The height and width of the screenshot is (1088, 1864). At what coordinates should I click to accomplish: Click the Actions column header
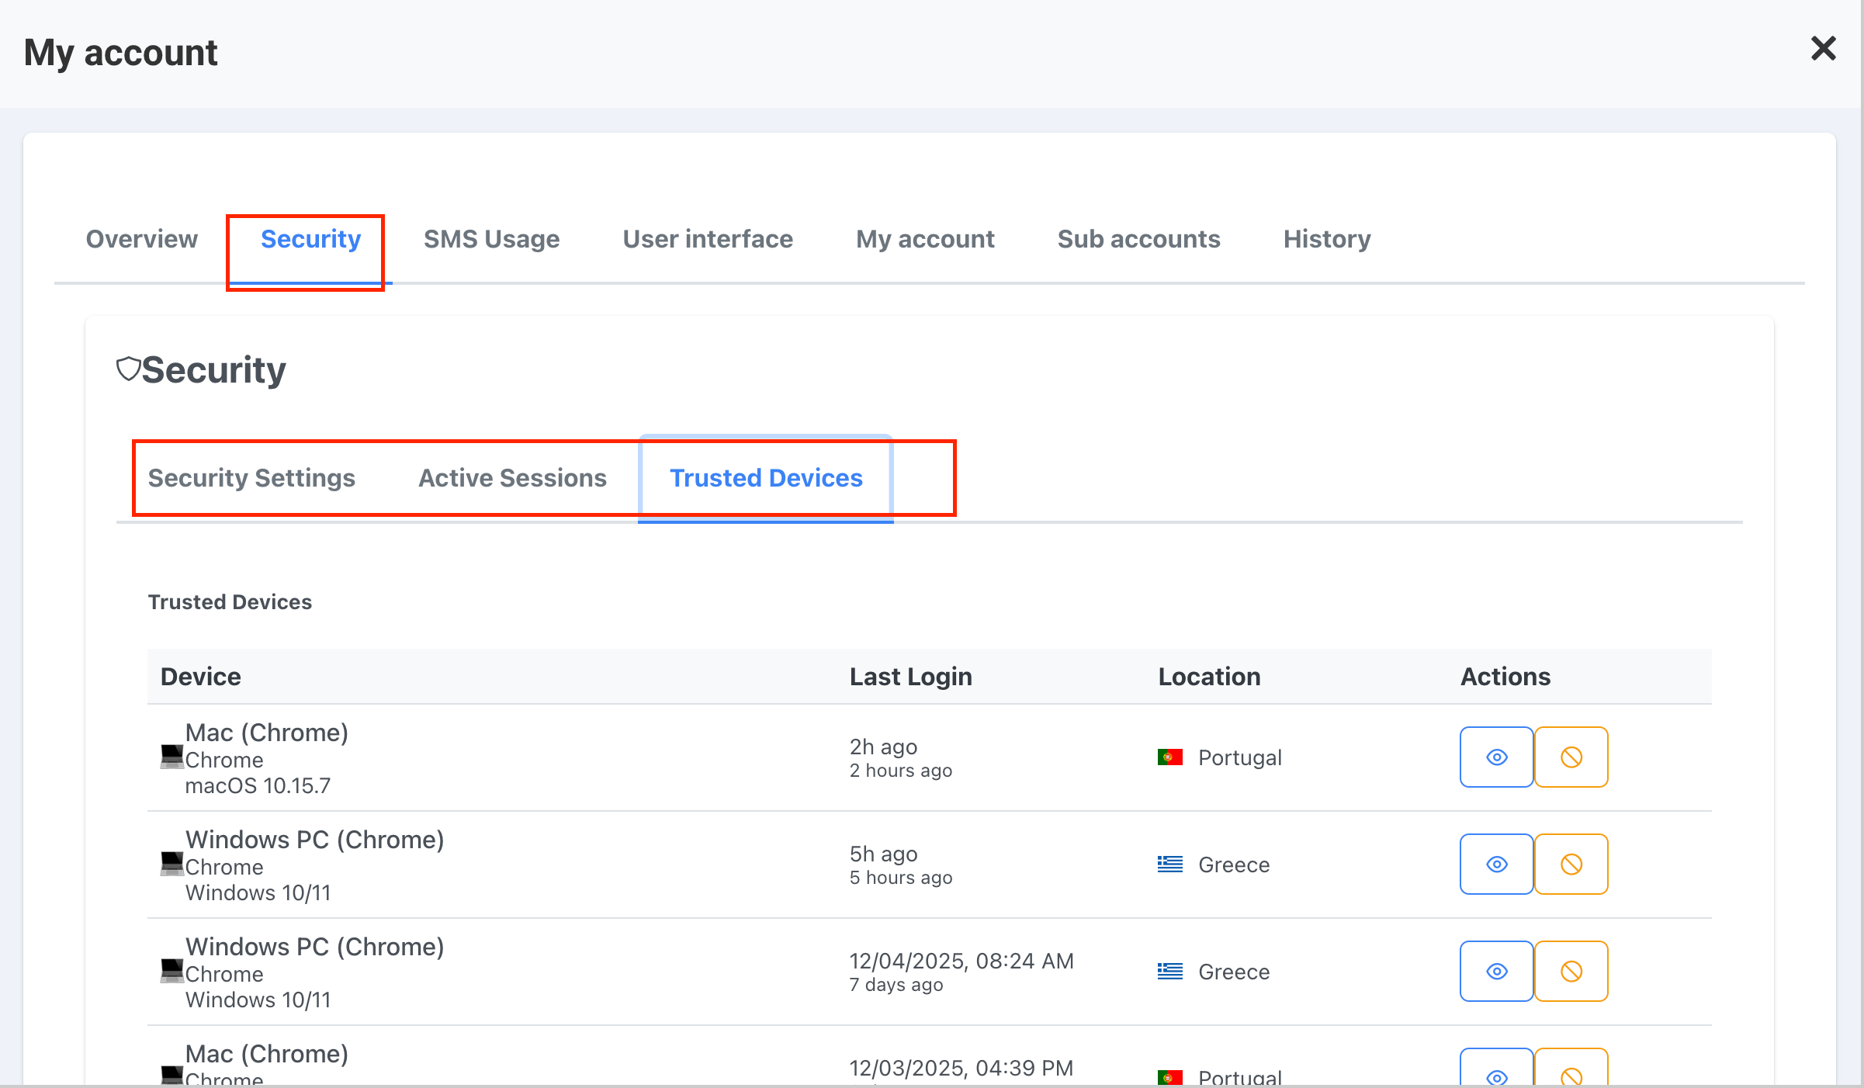[x=1505, y=677]
